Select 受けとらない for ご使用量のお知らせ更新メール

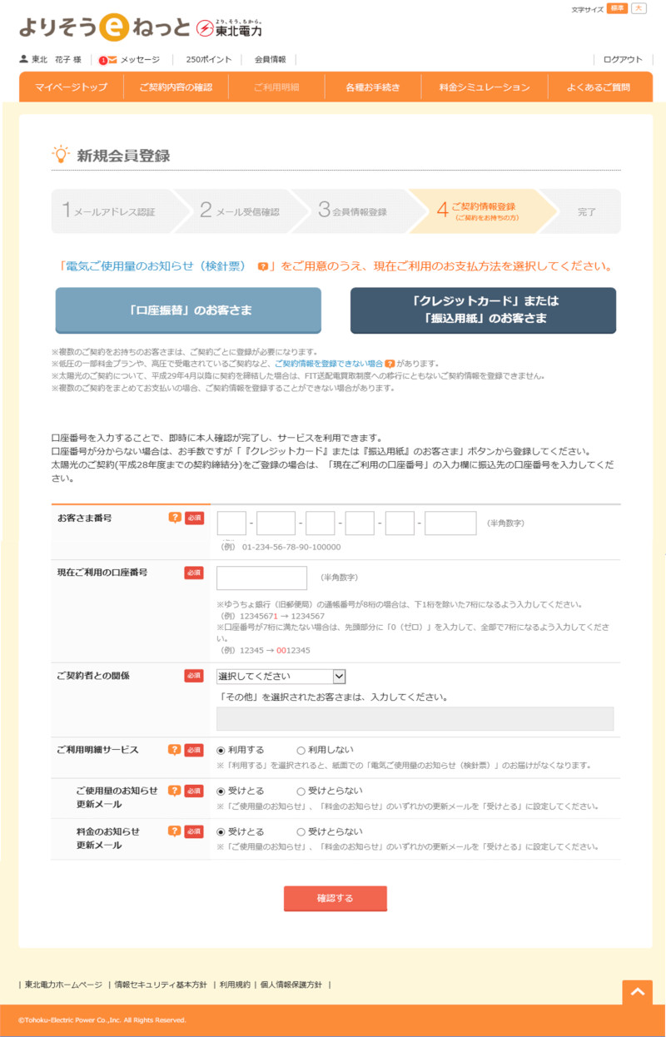[x=301, y=791]
